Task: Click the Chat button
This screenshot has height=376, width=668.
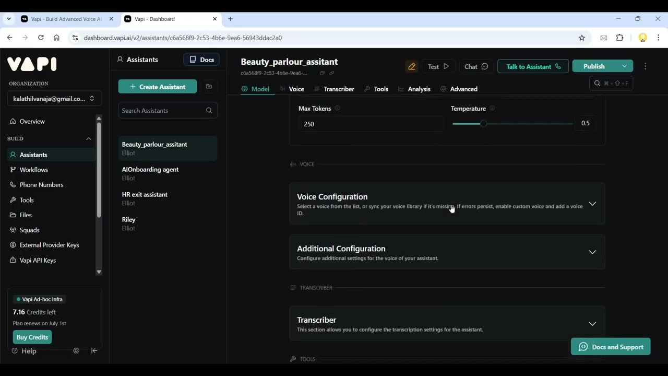Action: click(476, 66)
